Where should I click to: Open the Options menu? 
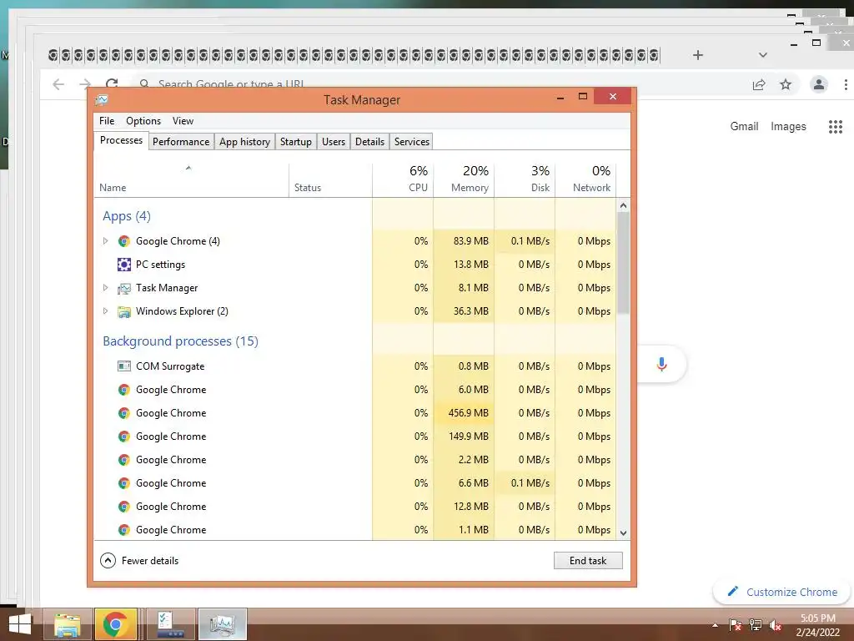tap(143, 121)
